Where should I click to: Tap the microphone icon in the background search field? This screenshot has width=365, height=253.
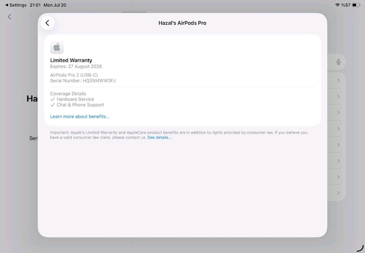(x=338, y=62)
